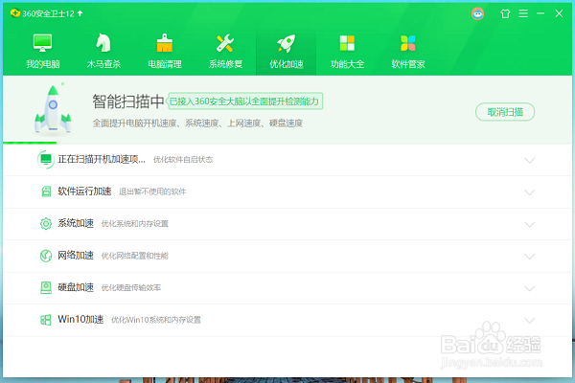Image resolution: width=575 pixels, height=383 pixels.
Task: Minimize the 360 window
Action: coord(540,13)
